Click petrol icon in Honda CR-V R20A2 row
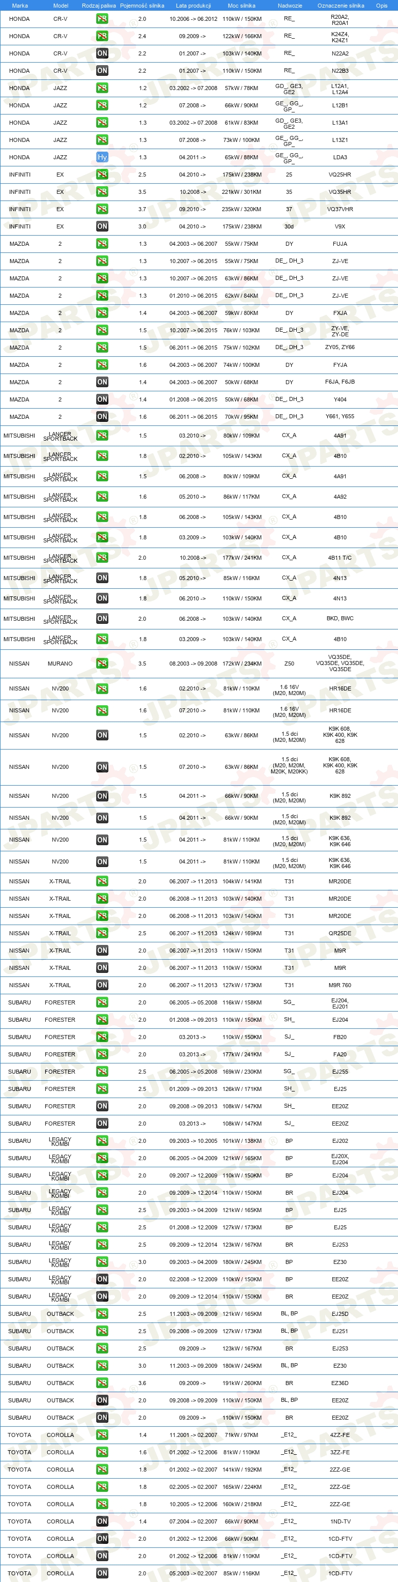This screenshot has width=398, height=1582. coord(102,19)
